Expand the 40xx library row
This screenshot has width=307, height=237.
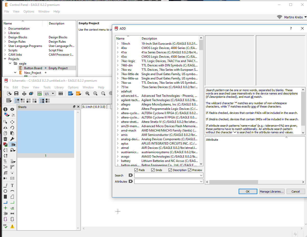tap(118, 48)
